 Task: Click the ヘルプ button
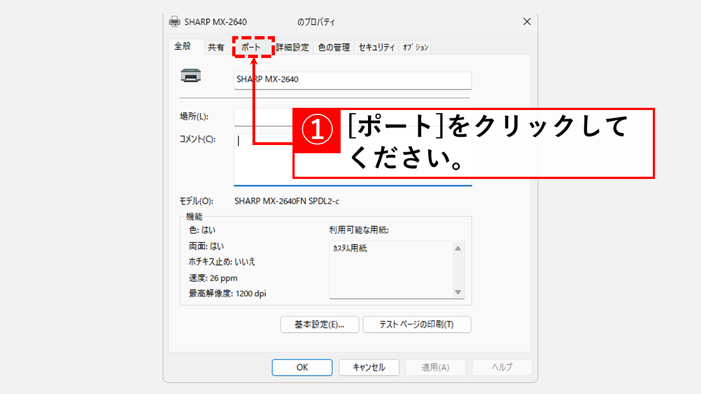pyautogui.click(x=502, y=367)
